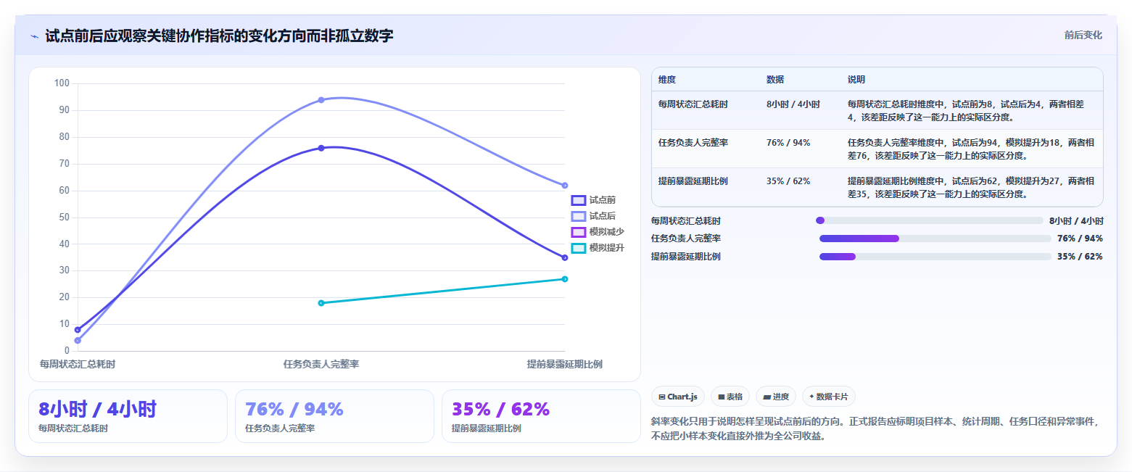This screenshot has height=472, width=1132.
Task: Click the 说明 table column header
Action: (x=856, y=80)
